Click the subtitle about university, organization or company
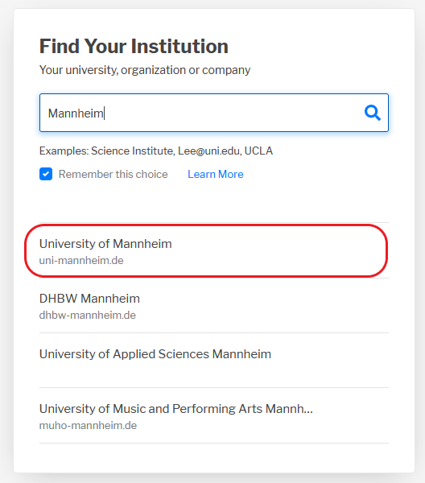This screenshot has width=425, height=483. point(145,70)
